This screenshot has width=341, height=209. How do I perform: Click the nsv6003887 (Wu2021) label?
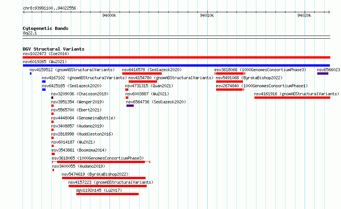pos(147,94)
